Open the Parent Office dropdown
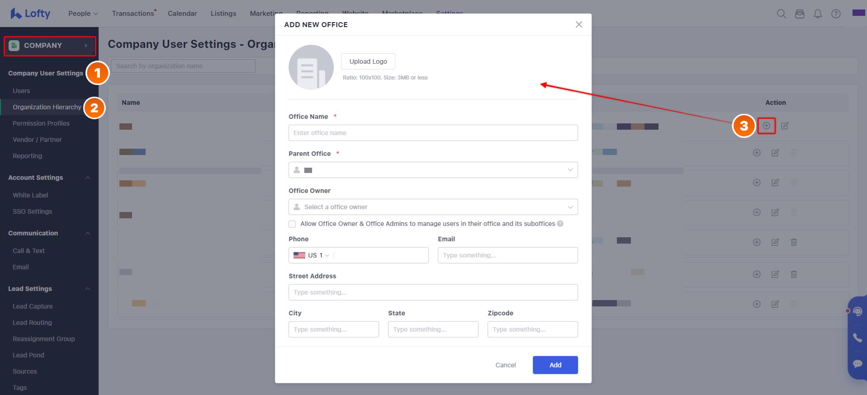The height and width of the screenshot is (395, 867). (x=433, y=170)
